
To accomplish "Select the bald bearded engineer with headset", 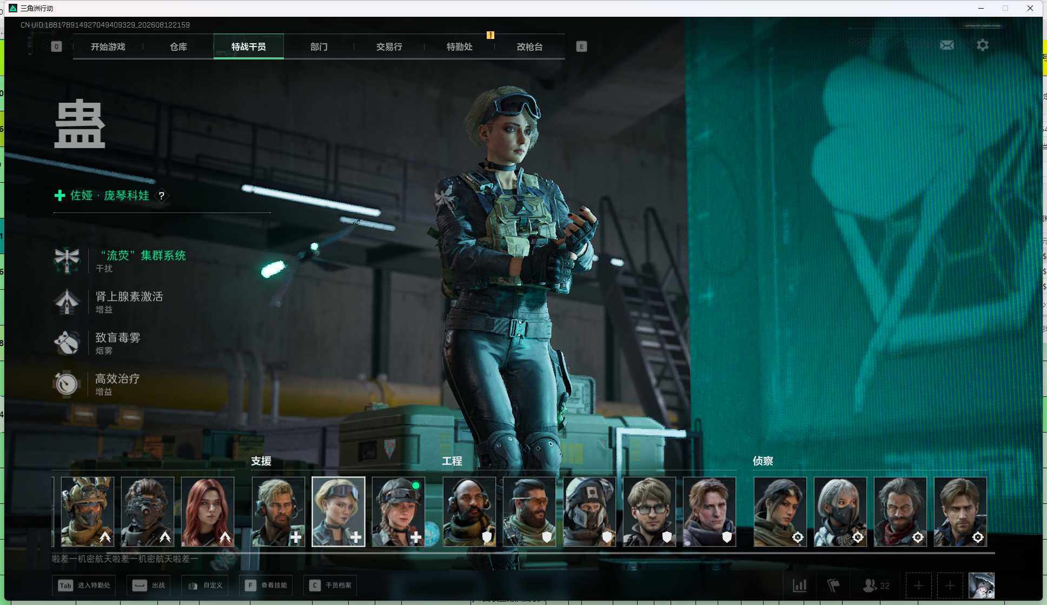I will [x=469, y=511].
